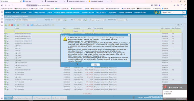Viewport: 194px width, 101px height.
Task: Switch to Прочие начисления taskbar item
Action: coord(60,98)
